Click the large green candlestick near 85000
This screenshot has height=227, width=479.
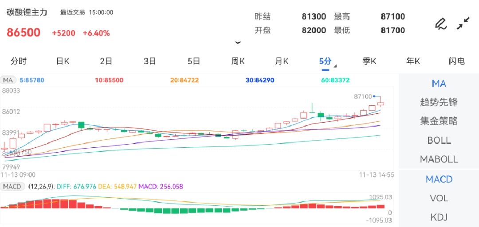pyautogui.click(x=81, y=125)
